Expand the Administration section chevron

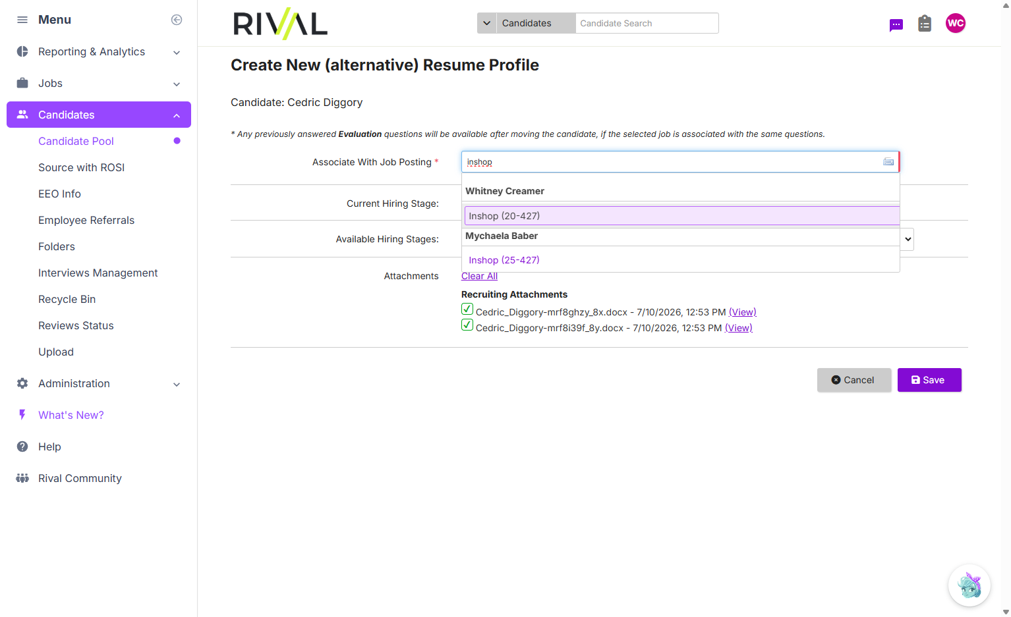(177, 384)
